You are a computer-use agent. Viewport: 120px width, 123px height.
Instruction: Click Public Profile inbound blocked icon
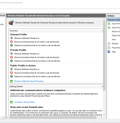(12, 73)
